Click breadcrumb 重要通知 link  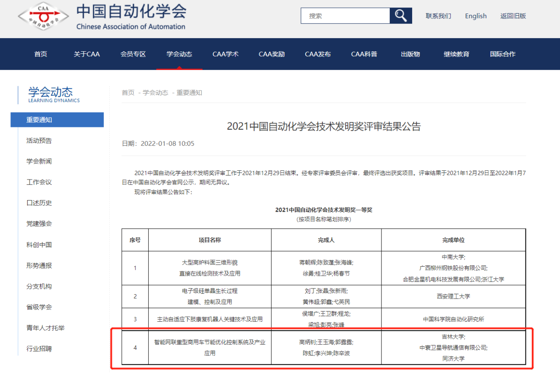189,93
